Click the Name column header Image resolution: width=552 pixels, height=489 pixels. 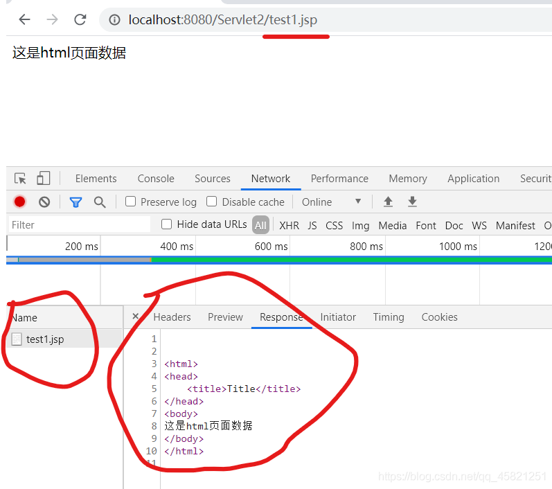coord(64,317)
